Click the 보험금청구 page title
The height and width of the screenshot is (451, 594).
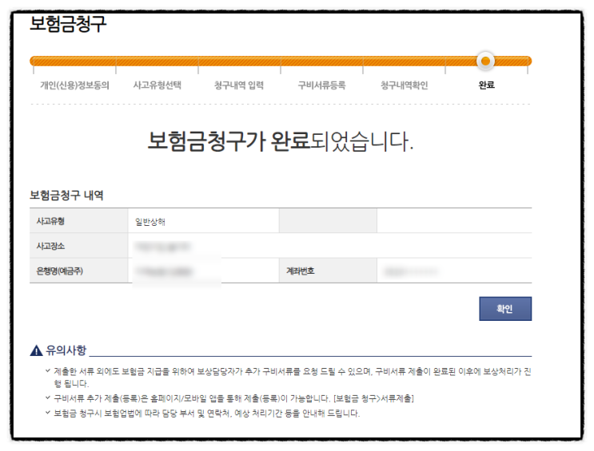pos(68,23)
